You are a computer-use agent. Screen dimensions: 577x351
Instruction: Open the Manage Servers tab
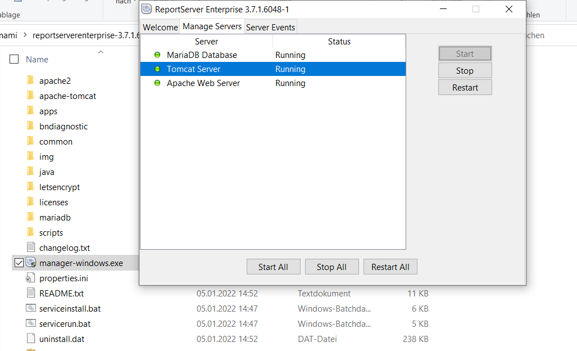(x=212, y=26)
